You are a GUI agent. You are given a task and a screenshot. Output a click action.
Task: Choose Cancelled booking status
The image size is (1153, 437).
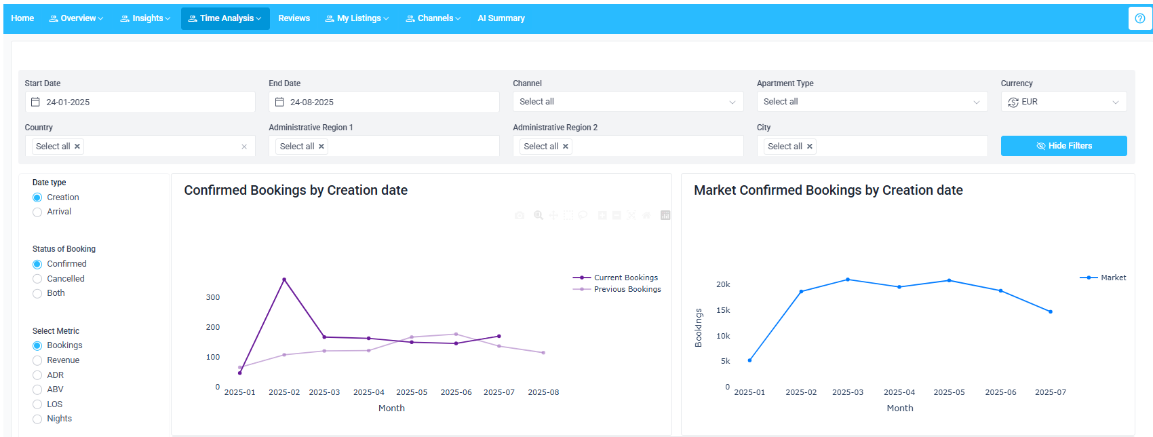pyautogui.click(x=37, y=279)
